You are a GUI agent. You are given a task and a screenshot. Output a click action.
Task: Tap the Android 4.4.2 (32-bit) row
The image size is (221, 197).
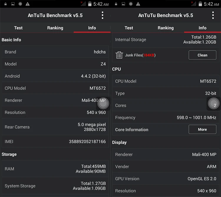click(x=55, y=76)
